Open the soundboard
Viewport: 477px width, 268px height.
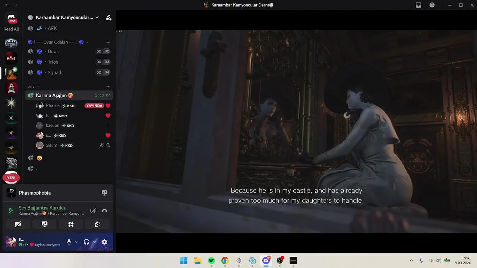(x=97, y=224)
